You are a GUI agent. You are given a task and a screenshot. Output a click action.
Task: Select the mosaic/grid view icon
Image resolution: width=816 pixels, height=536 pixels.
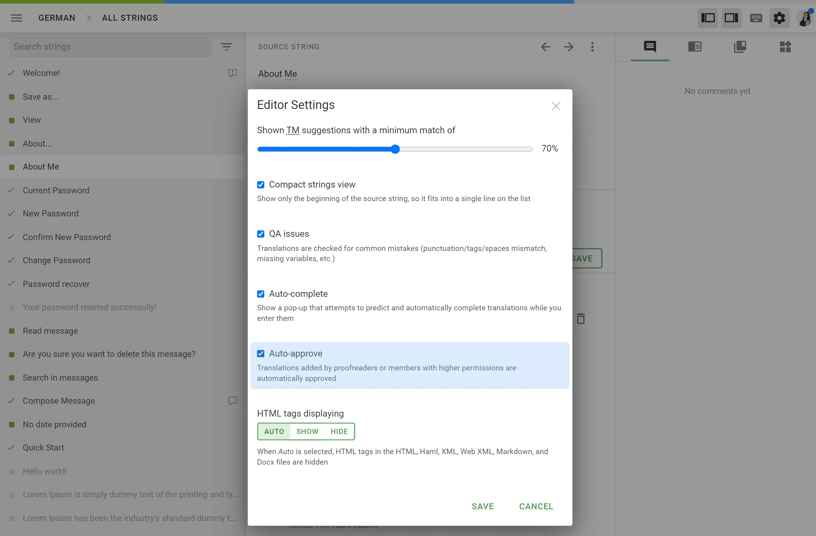(785, 47)
